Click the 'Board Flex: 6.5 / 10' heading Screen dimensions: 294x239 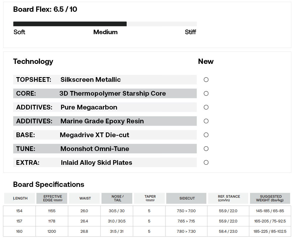click(x=45, y=9)
